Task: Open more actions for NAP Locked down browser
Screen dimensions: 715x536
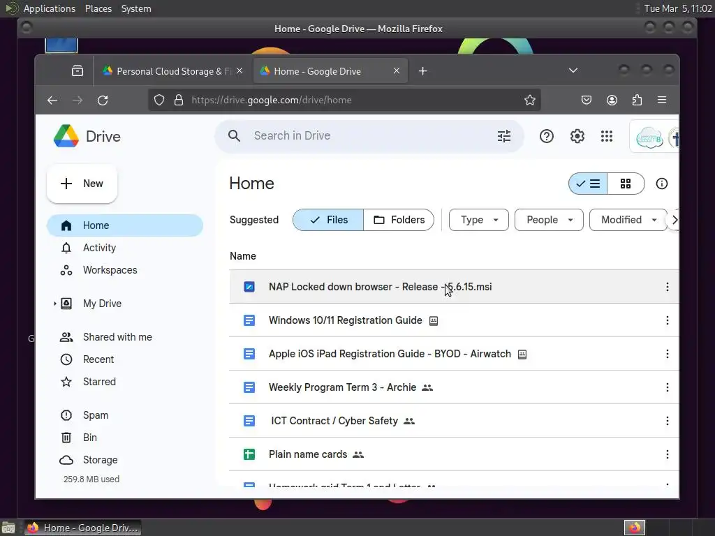Action: pos(667,287)
